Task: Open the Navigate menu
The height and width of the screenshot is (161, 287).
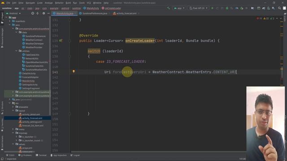Action: click(30, 3)
